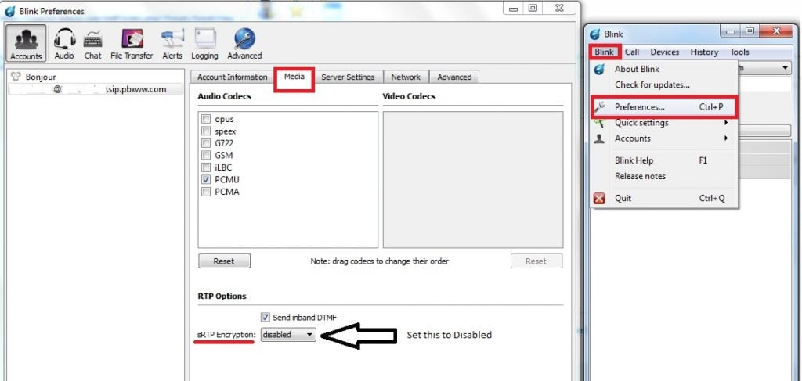Maximize the Blink Preferences window
802x381 pixels.
(532, 8)
